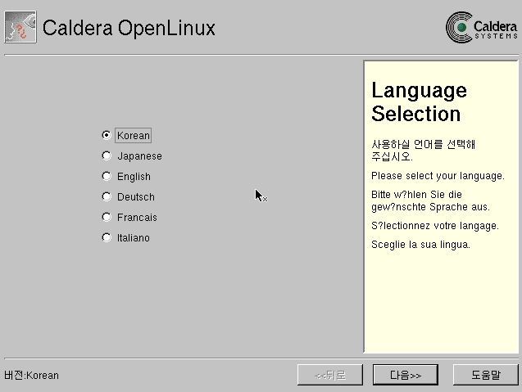Click the 'Please select your language.' text
This screenshot has height=392, width=522.
click(438, 176)
